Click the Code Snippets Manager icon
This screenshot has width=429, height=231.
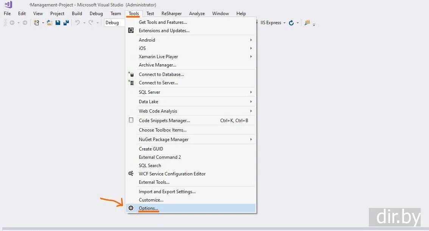131,120
